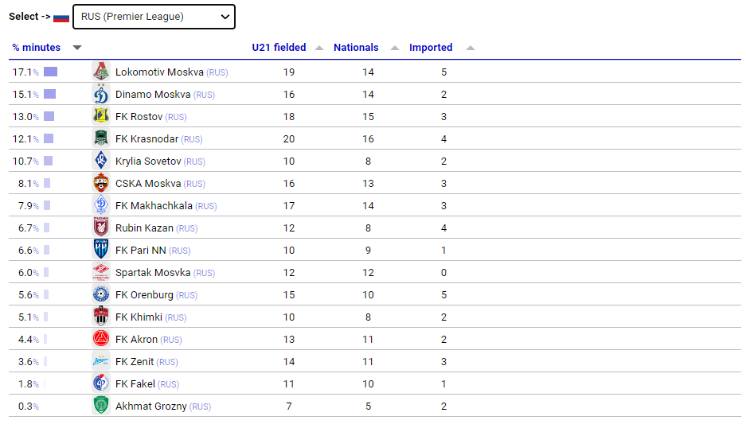
Task: Open the Krylia Sovetov team name
Action: coord(148,161)
